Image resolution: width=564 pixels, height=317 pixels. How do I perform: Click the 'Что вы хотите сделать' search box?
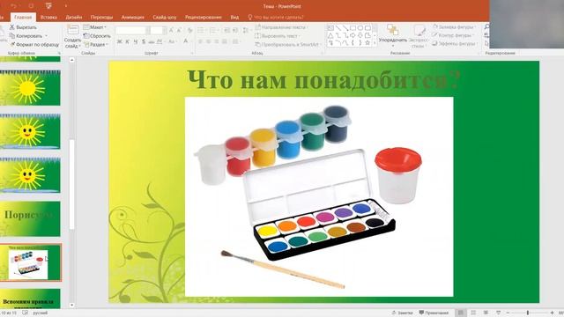276,18
